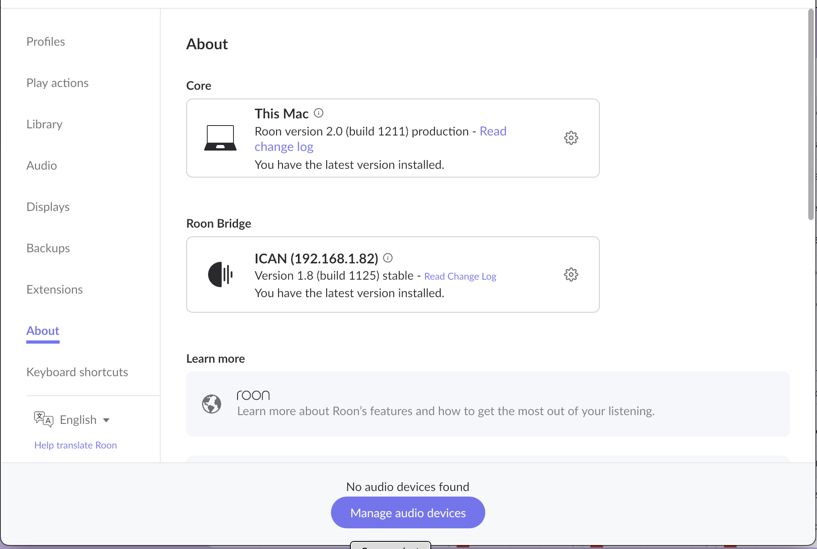Show Keyboard shortcuts page
The image size is (817, 549).
[77, 372]
